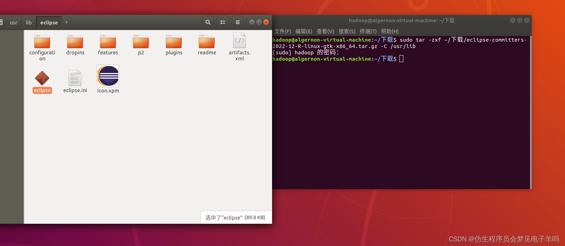Screen dimensions: 565x246
Task: Open the terminal 查看(V) menu
Action: pyautogui.click(x=325, y=31)
